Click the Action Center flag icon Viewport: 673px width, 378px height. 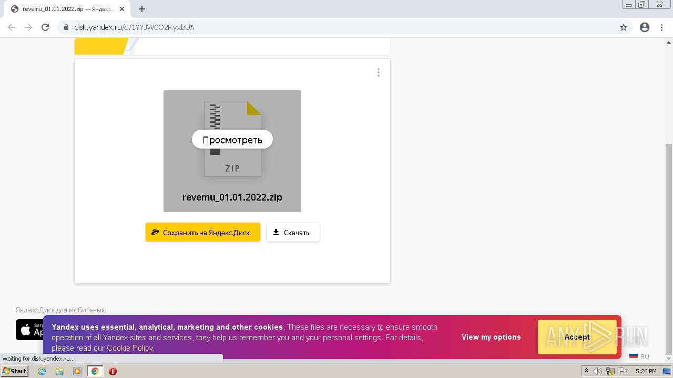(622, 371)
